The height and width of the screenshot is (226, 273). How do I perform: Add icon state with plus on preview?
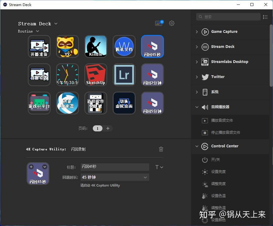[31, 167]
